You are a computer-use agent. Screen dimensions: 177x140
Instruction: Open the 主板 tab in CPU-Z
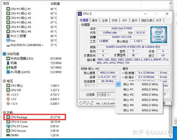pyautogui.click(x=105, y=20)
